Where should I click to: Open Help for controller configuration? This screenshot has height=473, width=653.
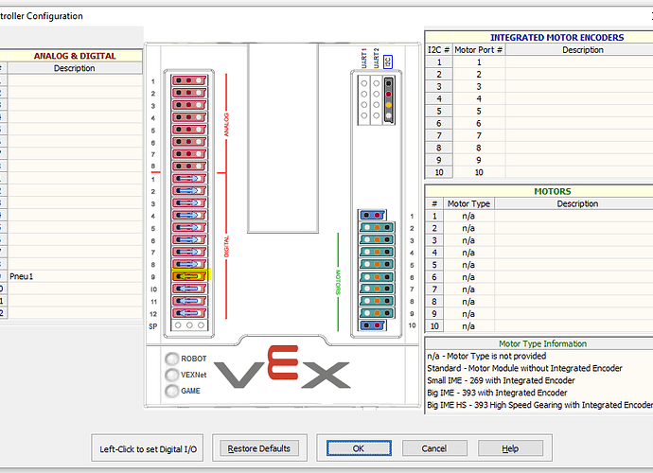pos(510,448)
